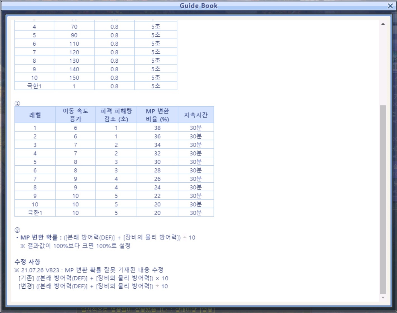The image size is (397, 313).
Task: Click the MP ratio value 22
Action: 158,196
